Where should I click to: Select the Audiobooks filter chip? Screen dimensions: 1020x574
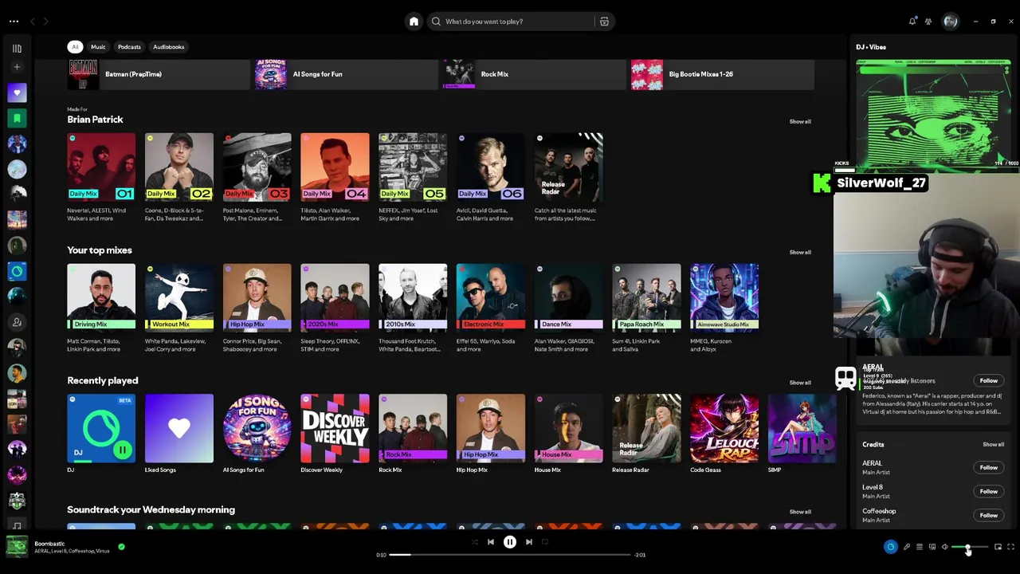(x=168, y=47)
